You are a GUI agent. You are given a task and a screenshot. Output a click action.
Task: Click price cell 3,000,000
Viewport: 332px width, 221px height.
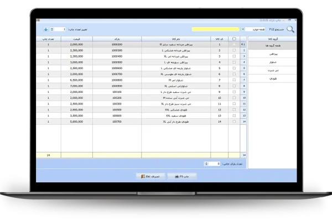pyautogui.click(x=77, y=62)
